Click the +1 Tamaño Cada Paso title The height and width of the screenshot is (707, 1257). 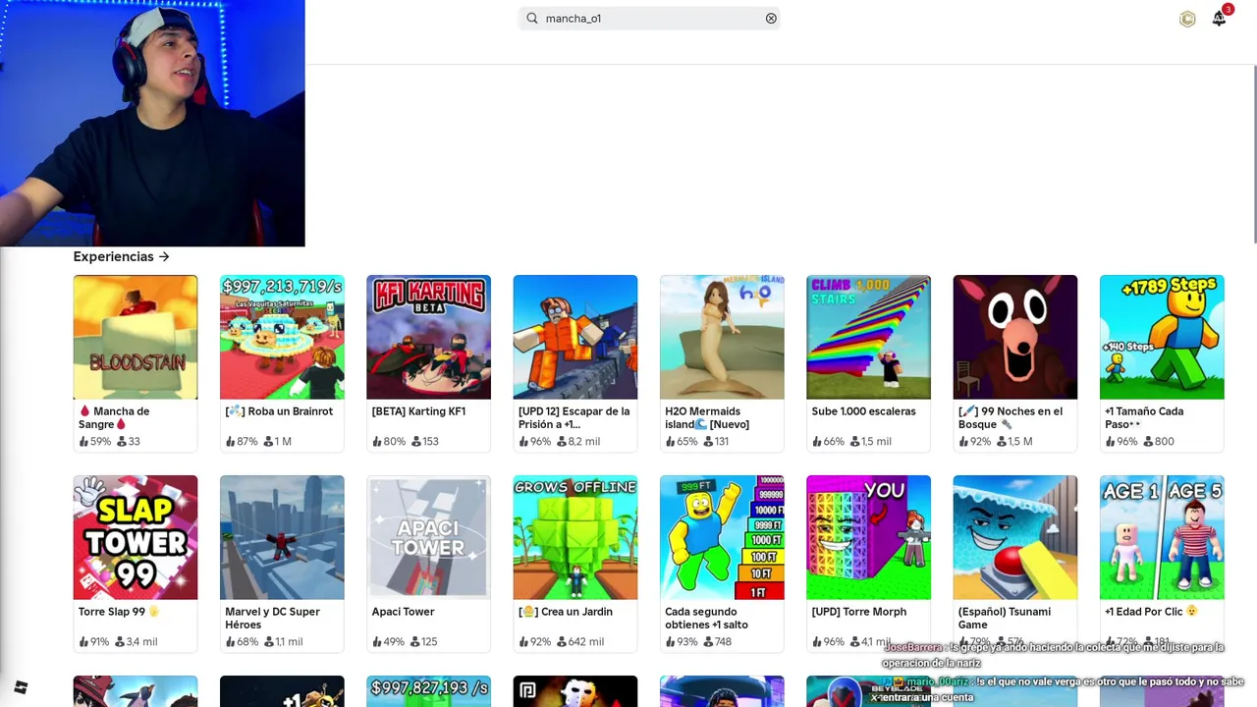1144,417
